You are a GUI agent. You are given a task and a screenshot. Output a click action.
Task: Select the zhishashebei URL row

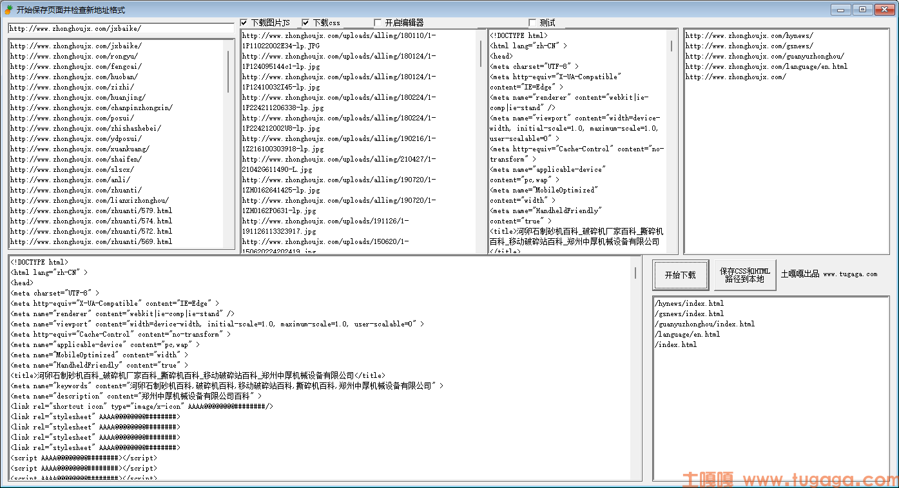coord(86,128)
